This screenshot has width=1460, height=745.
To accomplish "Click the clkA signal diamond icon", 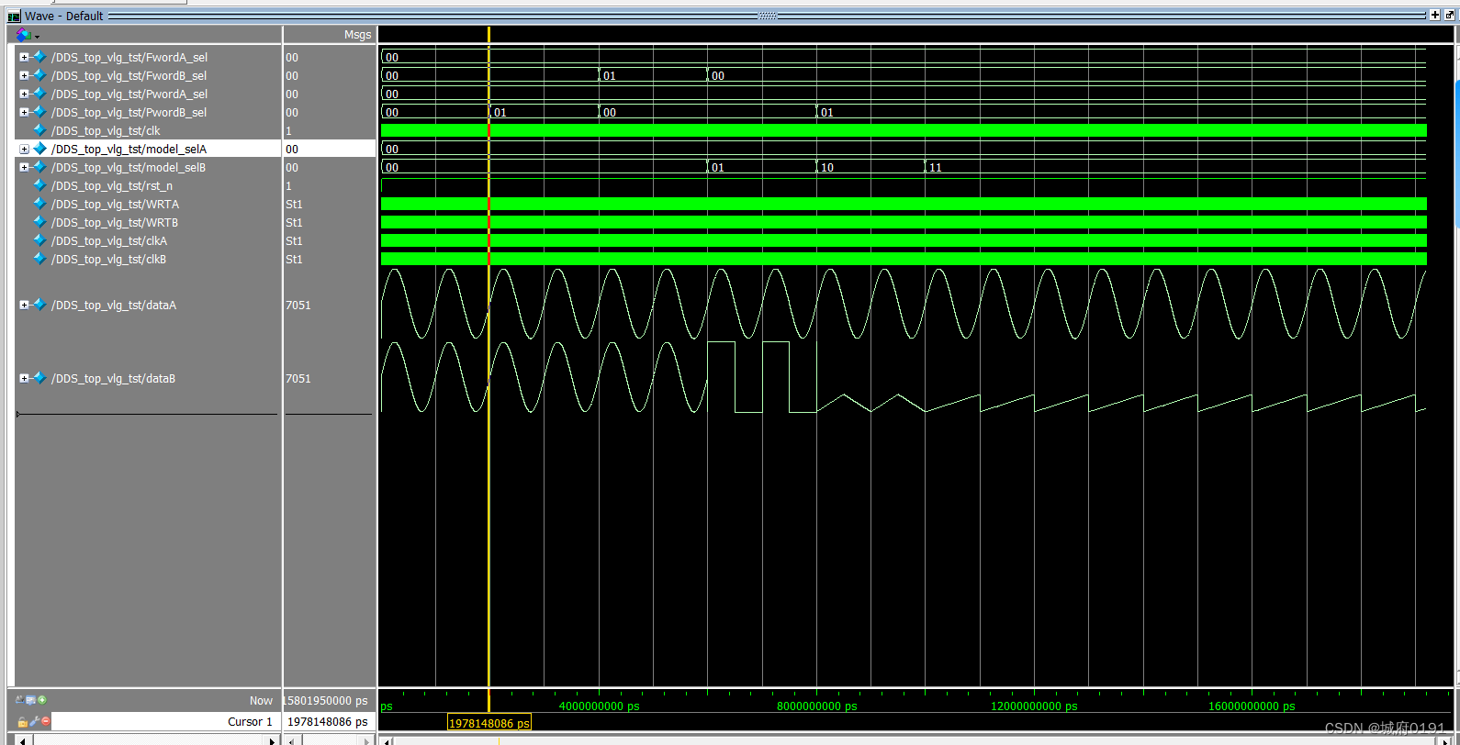I will coord(39,240).
